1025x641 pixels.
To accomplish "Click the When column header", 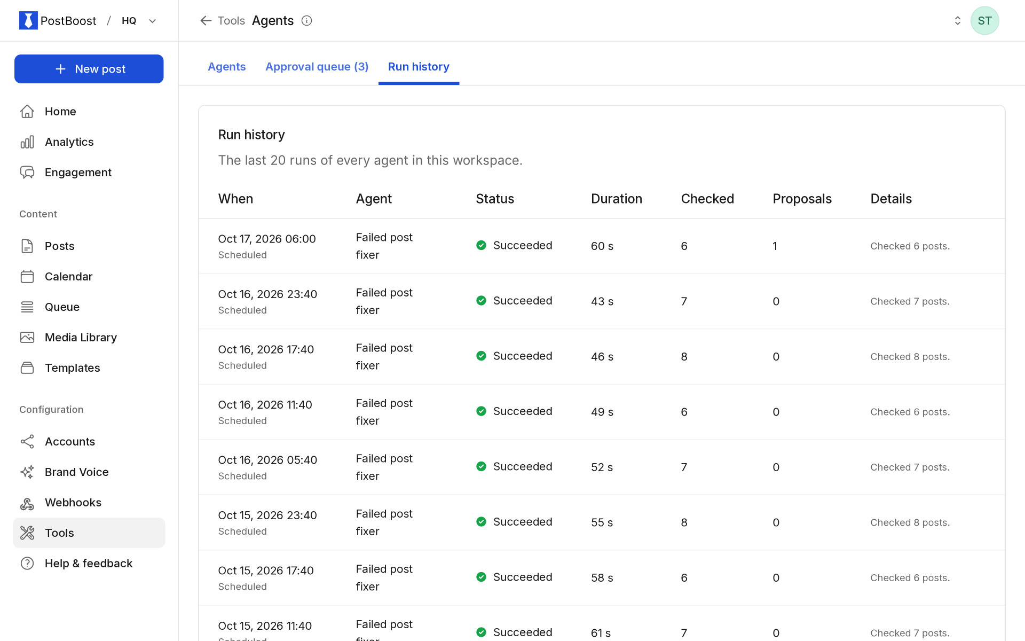I will point(235,199).
